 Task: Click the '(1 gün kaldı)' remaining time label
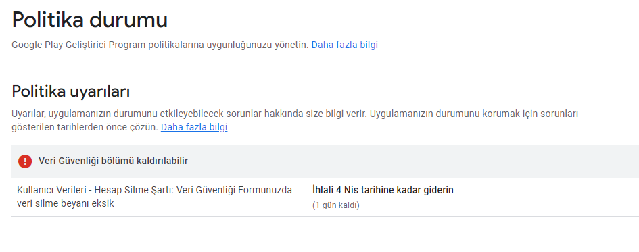[x=335, y=205]
